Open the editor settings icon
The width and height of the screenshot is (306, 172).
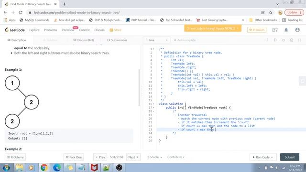click(291, 40)
